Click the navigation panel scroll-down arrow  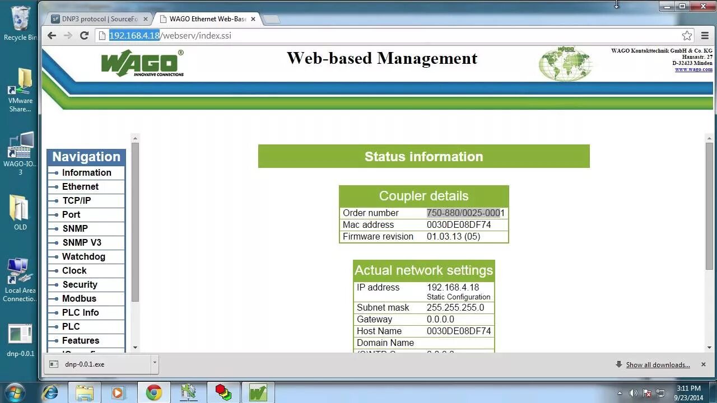click(135, 348)
